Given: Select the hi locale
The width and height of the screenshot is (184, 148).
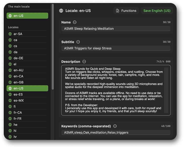Looking at the screenshot, I should click(x=27, y=131).
